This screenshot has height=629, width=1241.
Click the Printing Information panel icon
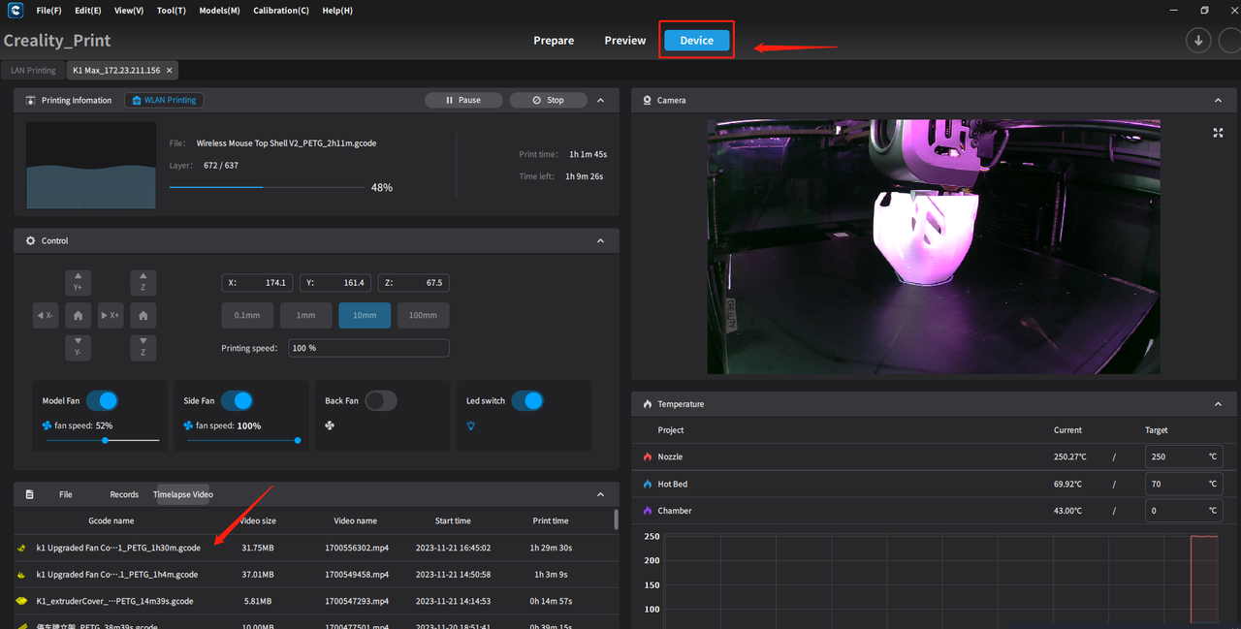[30, 100]
